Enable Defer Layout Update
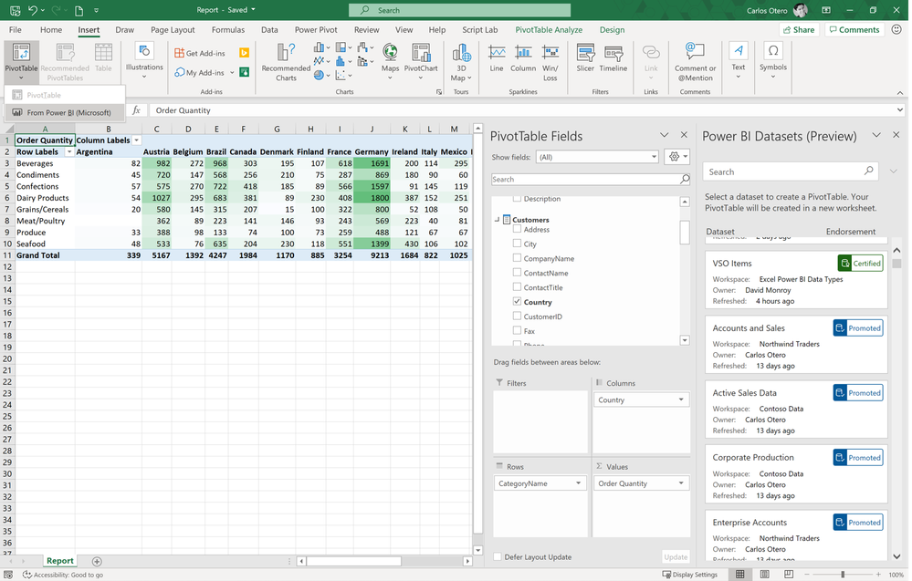912x581 pixels. [x=498, y=556]
